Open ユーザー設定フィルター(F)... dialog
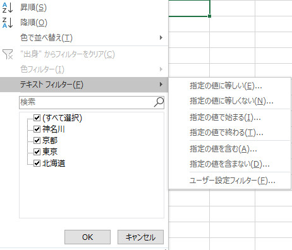The width and height of the screenshot is (292, 250). point(229,181)
